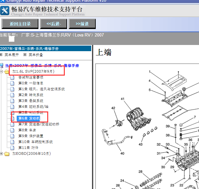Open 第11章 附件
The image size is (199, 189).
click(28, 148)
